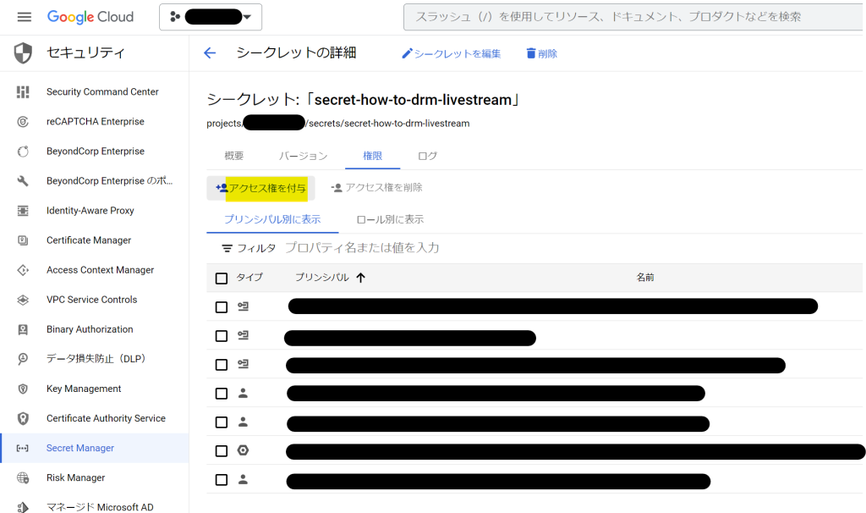Click the フィルタ filter icon
Image resolution: width=866 pixels, height=513 pixels.
pyautogui.click(x=227, y=249)
